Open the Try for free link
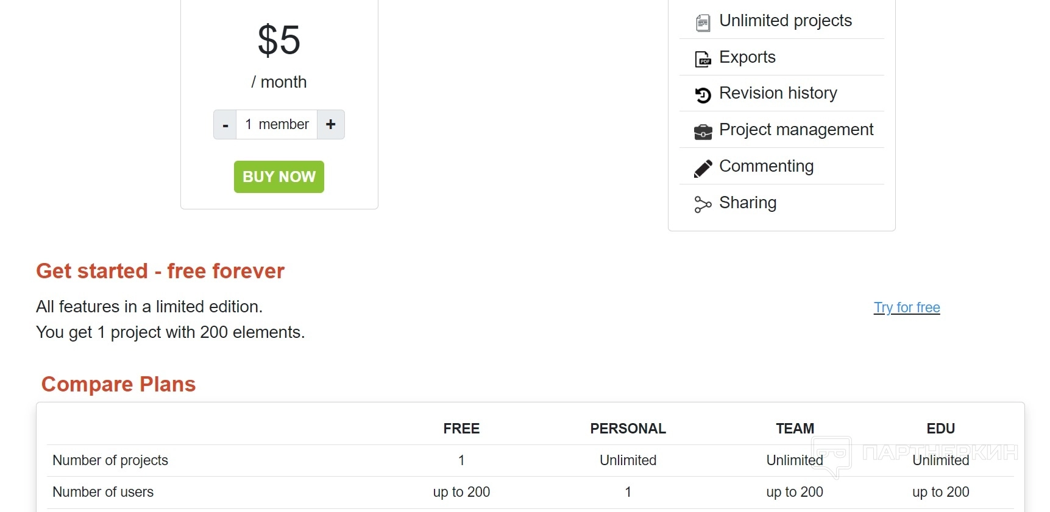Image resolution: width=1050 pixels, height=512 pixels. 906,307
